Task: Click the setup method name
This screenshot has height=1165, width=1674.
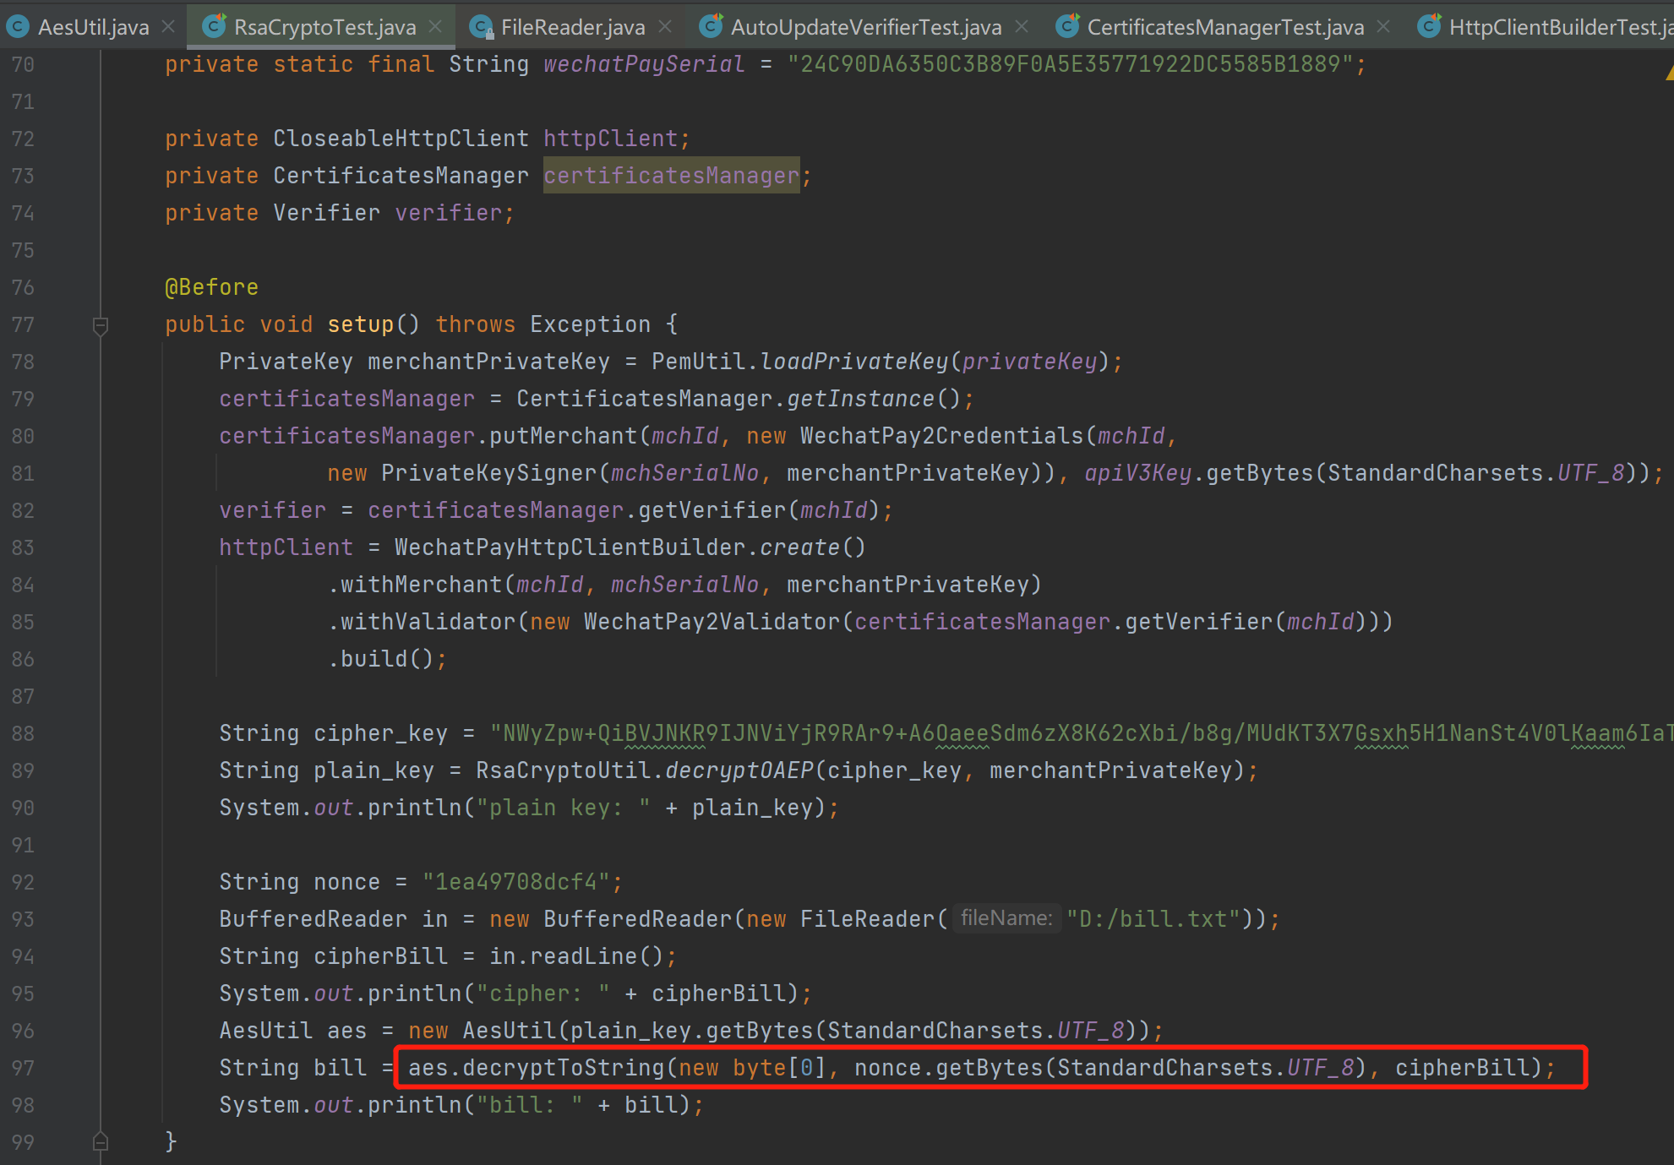Action: click(361, 324)
